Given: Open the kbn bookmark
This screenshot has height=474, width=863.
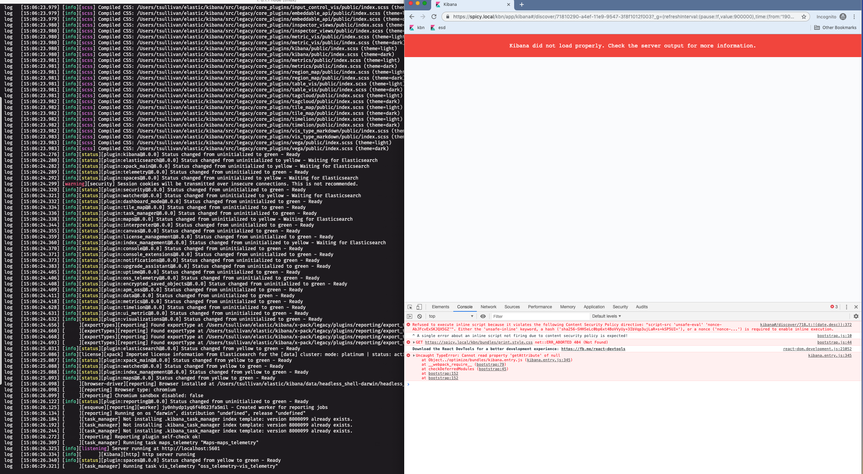Looking at the screenshot, I should [417, 28].
